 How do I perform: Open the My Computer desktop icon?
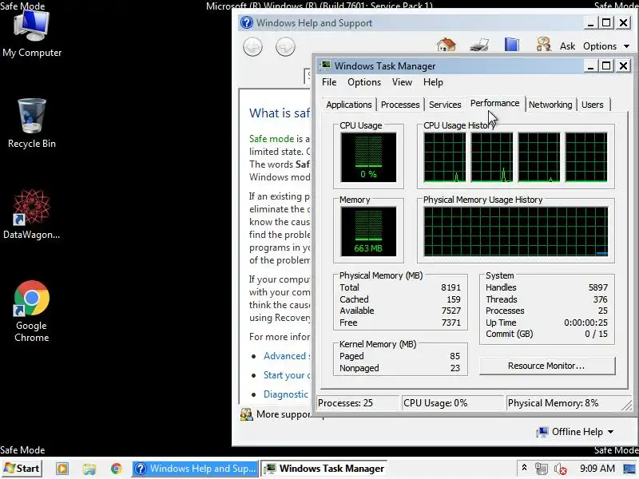click(32, 34)
